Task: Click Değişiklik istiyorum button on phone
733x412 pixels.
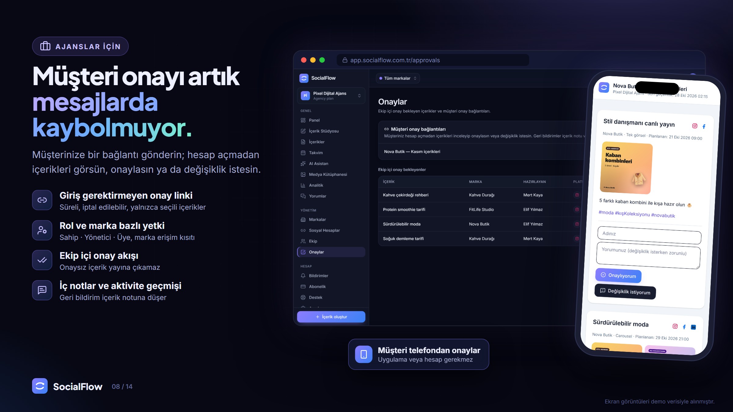Action: click(625, 291)
